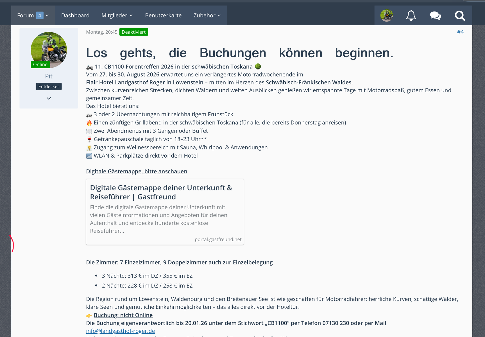Expand Pit's user info chevron
Viewport: 485px width, 337px height.
[49, 98]
